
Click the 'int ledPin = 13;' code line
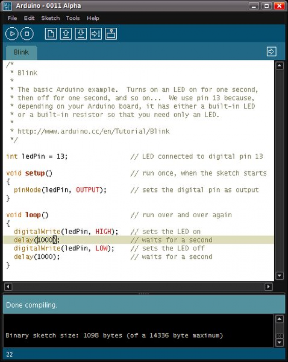[37, 157]
